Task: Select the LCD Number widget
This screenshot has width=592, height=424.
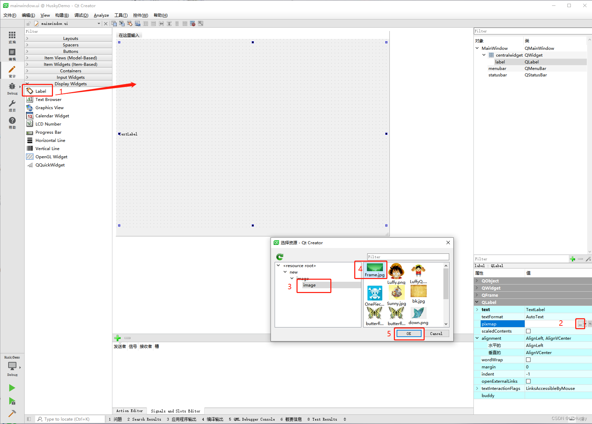Action: [48, 124]
